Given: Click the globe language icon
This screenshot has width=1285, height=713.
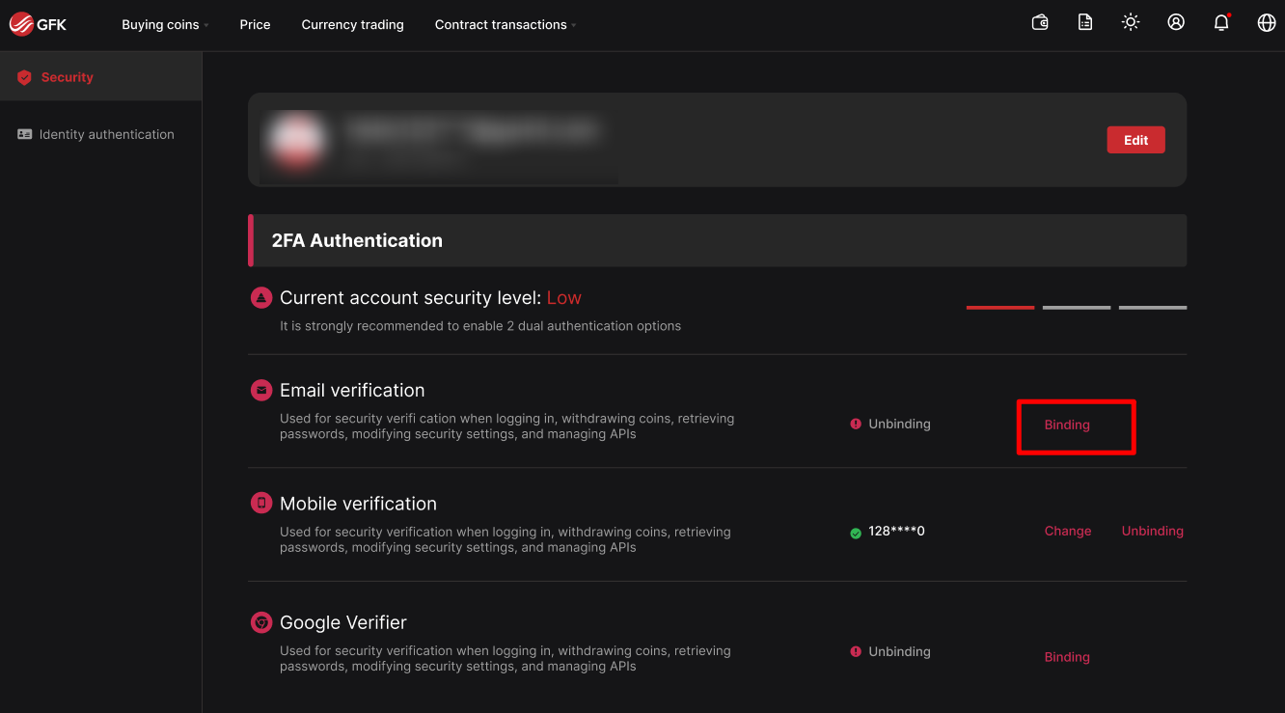Looking at the screenshot, I should point(1267,22).
